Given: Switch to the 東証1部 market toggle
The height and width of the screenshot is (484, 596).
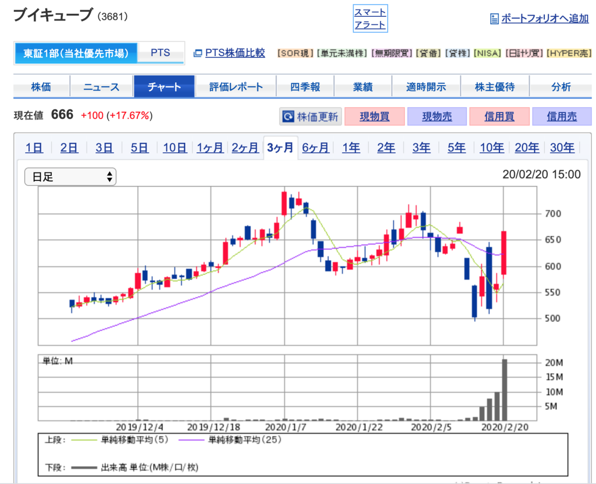Looking at the screenshot, I should (75, 53).
